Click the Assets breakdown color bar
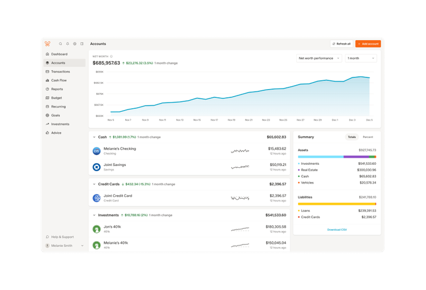The height and width of the screenshot is (290, 426). pos(337,157)
